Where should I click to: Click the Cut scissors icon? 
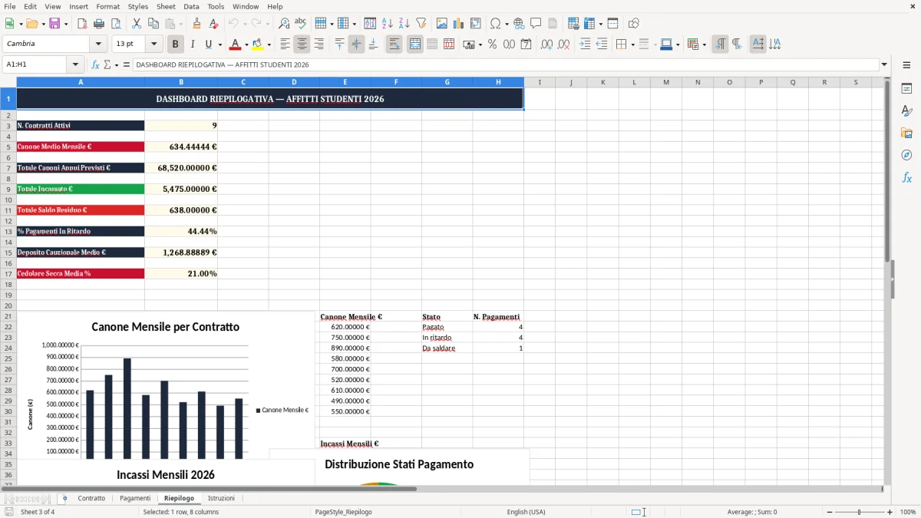(137, 24)
